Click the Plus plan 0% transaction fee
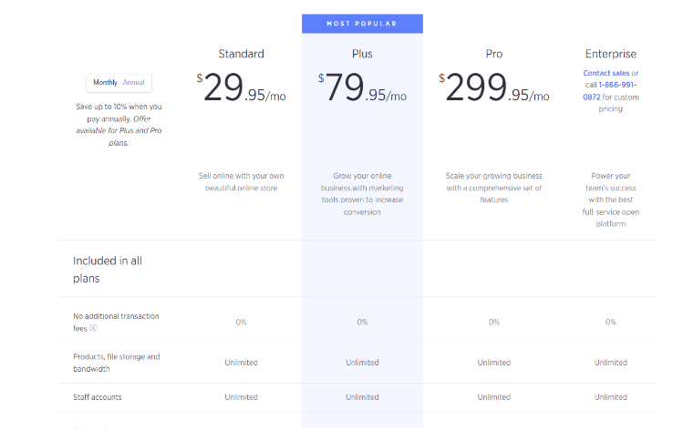Screen dimensions: 673x441 tap(362, 323)
